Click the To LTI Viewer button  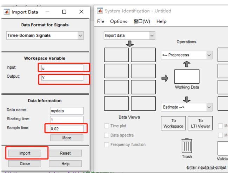[200, 123]
